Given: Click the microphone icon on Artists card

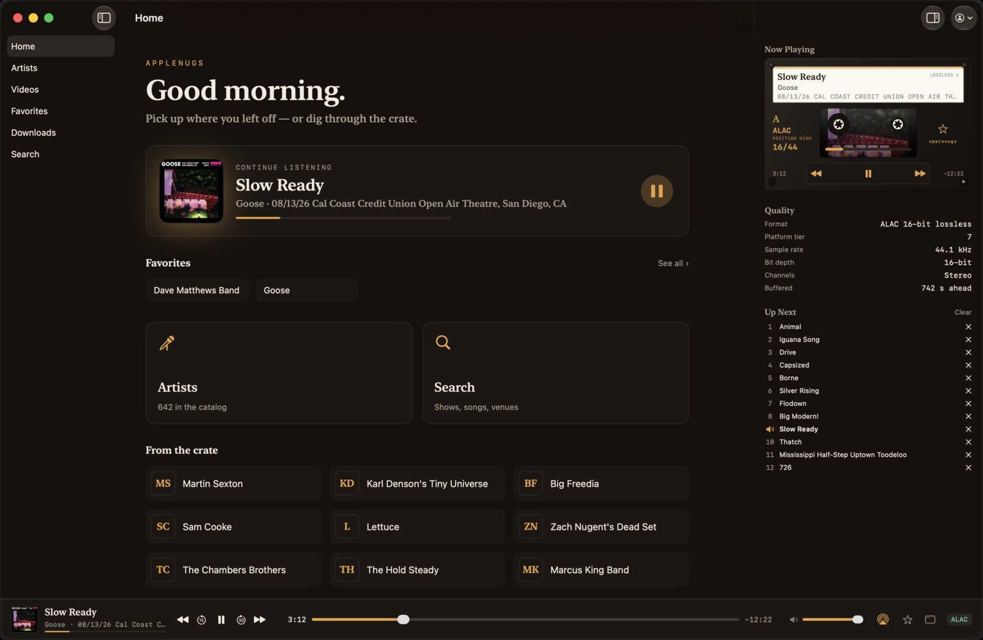Looking at the screenshot, I should (x=166, y=342).
